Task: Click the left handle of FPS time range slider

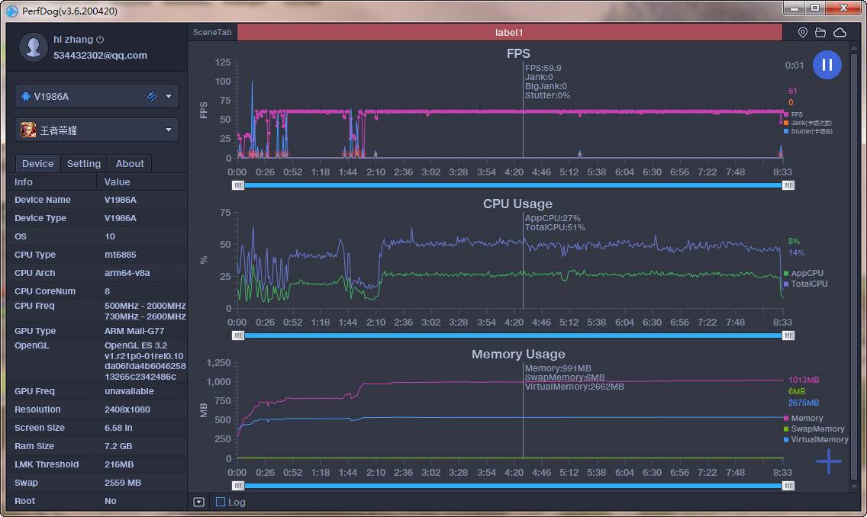Action: [x=238, y=185]
